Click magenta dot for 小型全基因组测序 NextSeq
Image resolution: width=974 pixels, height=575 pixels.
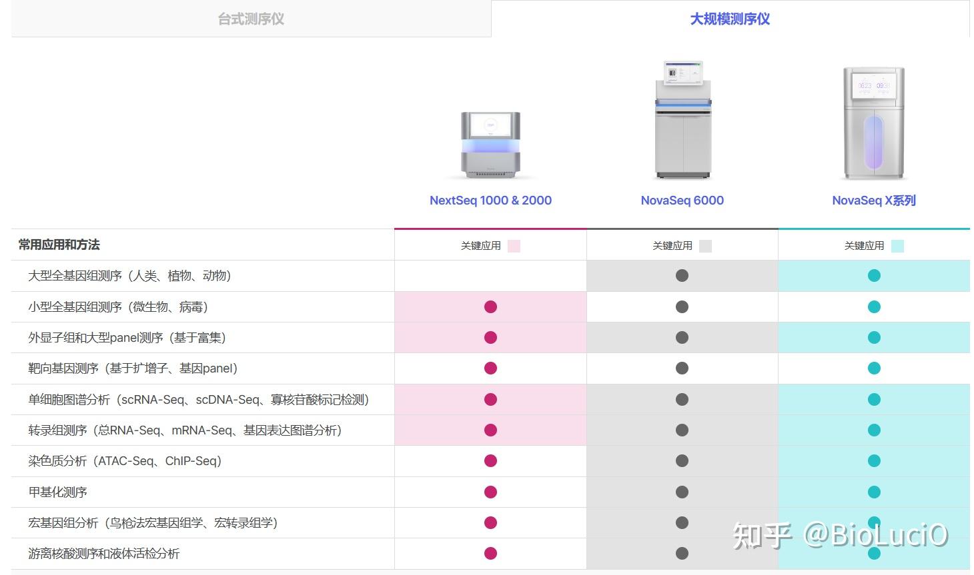pyautogui.click(x=490, y=307)
